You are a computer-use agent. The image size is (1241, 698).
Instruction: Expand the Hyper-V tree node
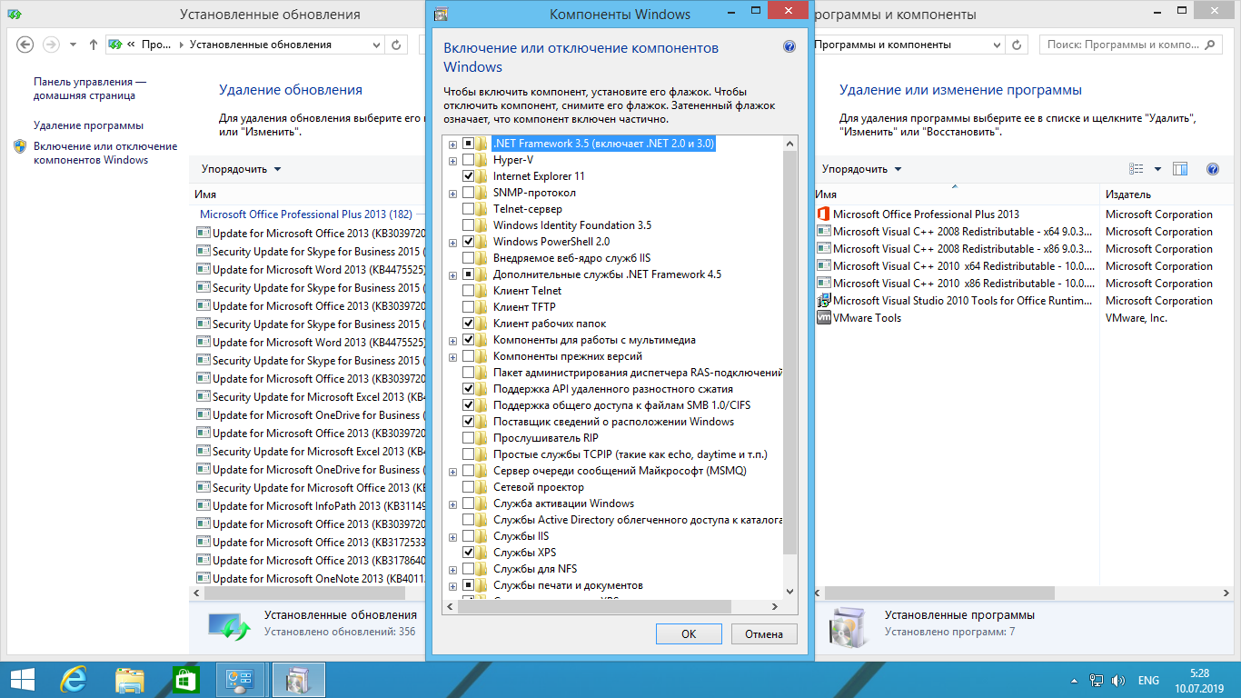452,160
